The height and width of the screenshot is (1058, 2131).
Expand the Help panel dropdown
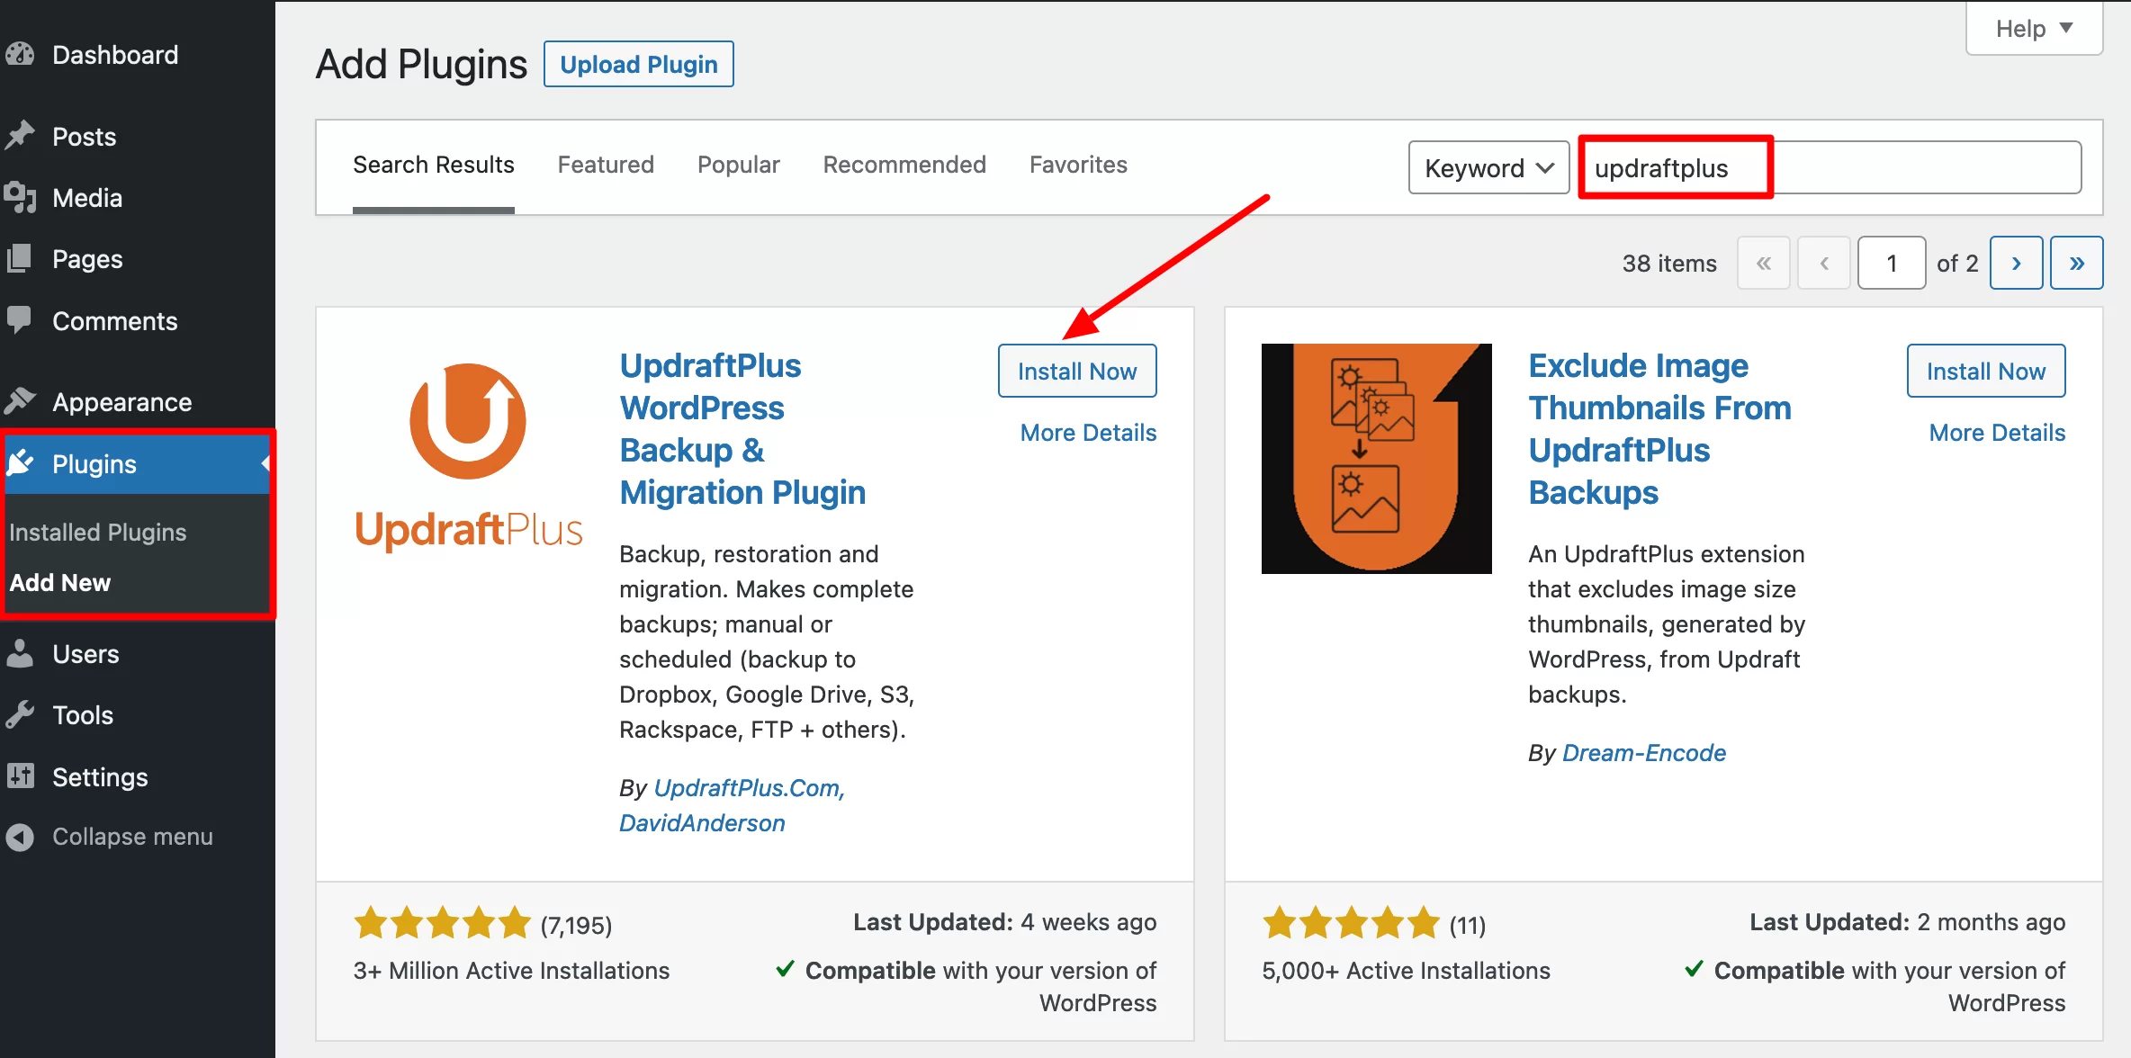[x=2034, y=29]
